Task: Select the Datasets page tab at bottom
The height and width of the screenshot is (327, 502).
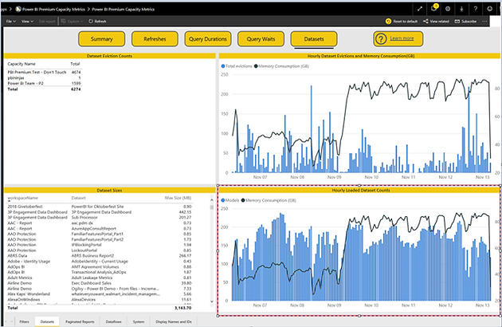Action: point(47,321)
